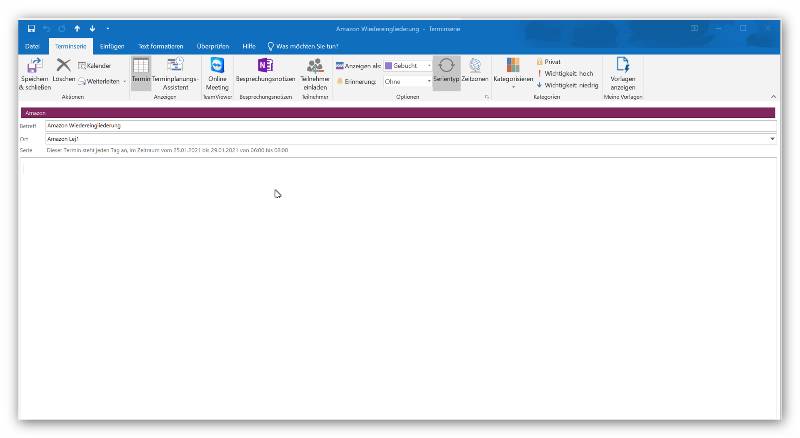Click the purple Amazon category bar
The width and height of the screenshot is (800, 438).
point(398,113)
